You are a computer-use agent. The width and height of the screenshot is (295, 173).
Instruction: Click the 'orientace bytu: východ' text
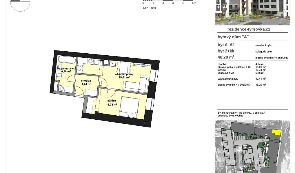pyautogui.click(x=230, y=116)
